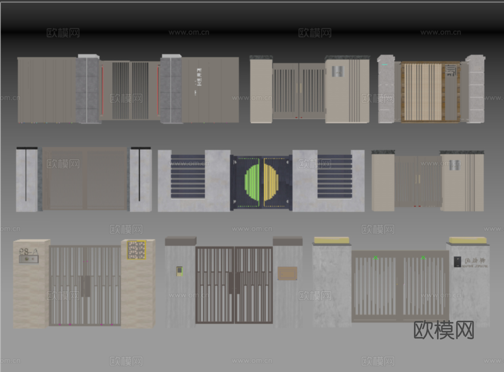
Task: Select the brown gate between black-striped white pillars
Action: click(84, 179)
